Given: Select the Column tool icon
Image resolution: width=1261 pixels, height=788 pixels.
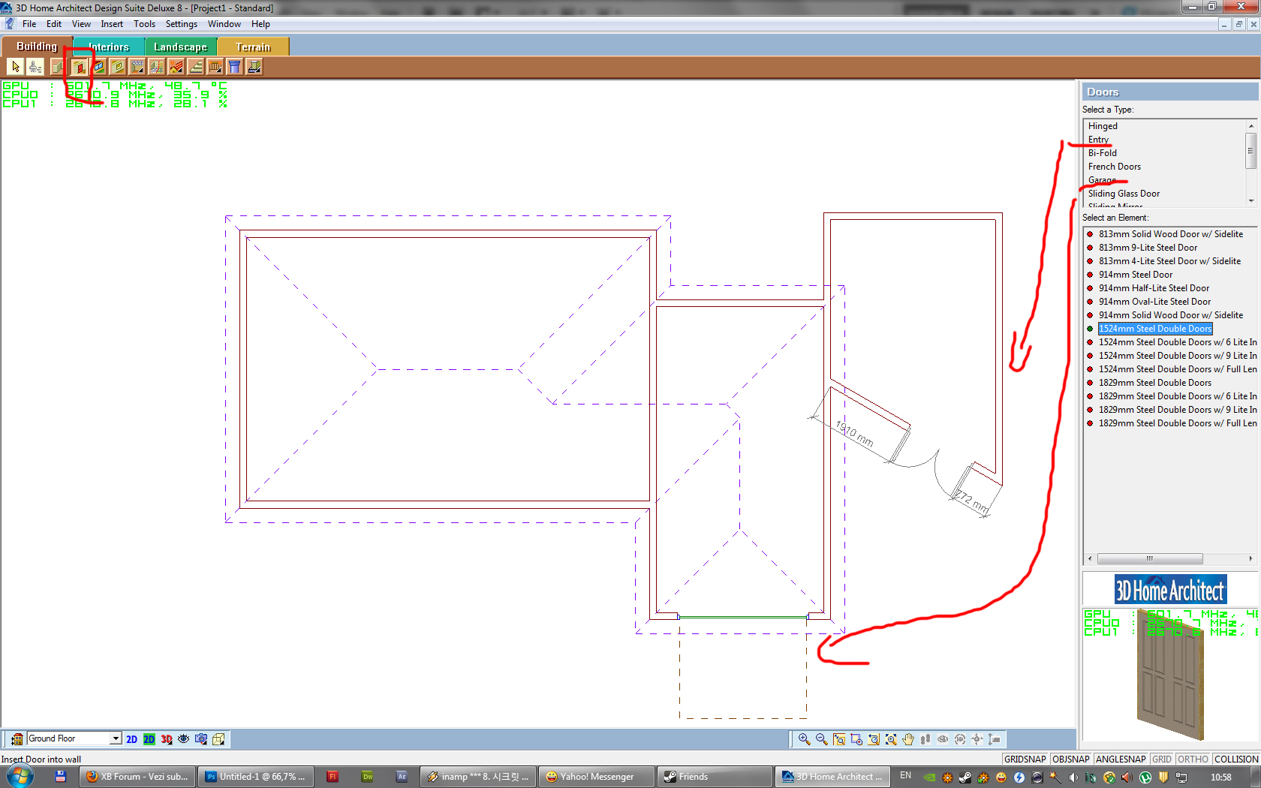Looking at the screenshot, I should (x=235, y=68).
